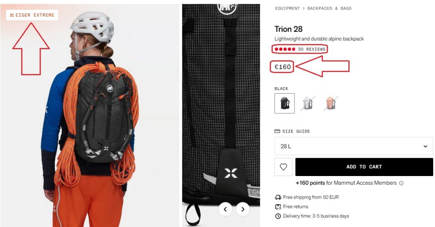
Task: Open the Size Guide link
Action: (x=296, y=131)
